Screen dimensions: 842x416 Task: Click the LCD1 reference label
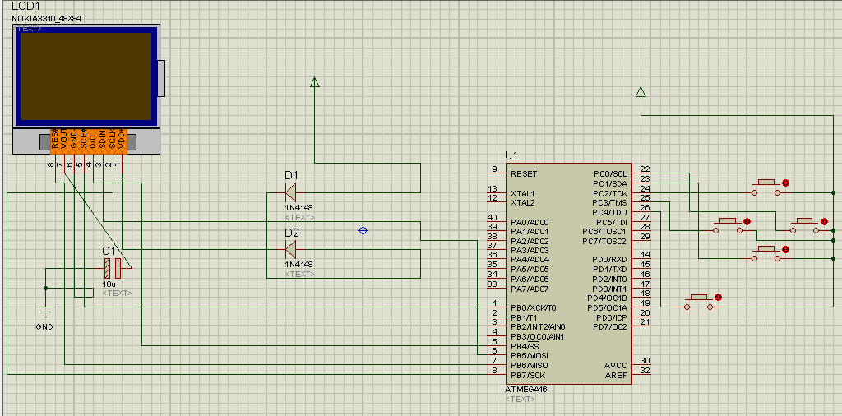(25, 7)
